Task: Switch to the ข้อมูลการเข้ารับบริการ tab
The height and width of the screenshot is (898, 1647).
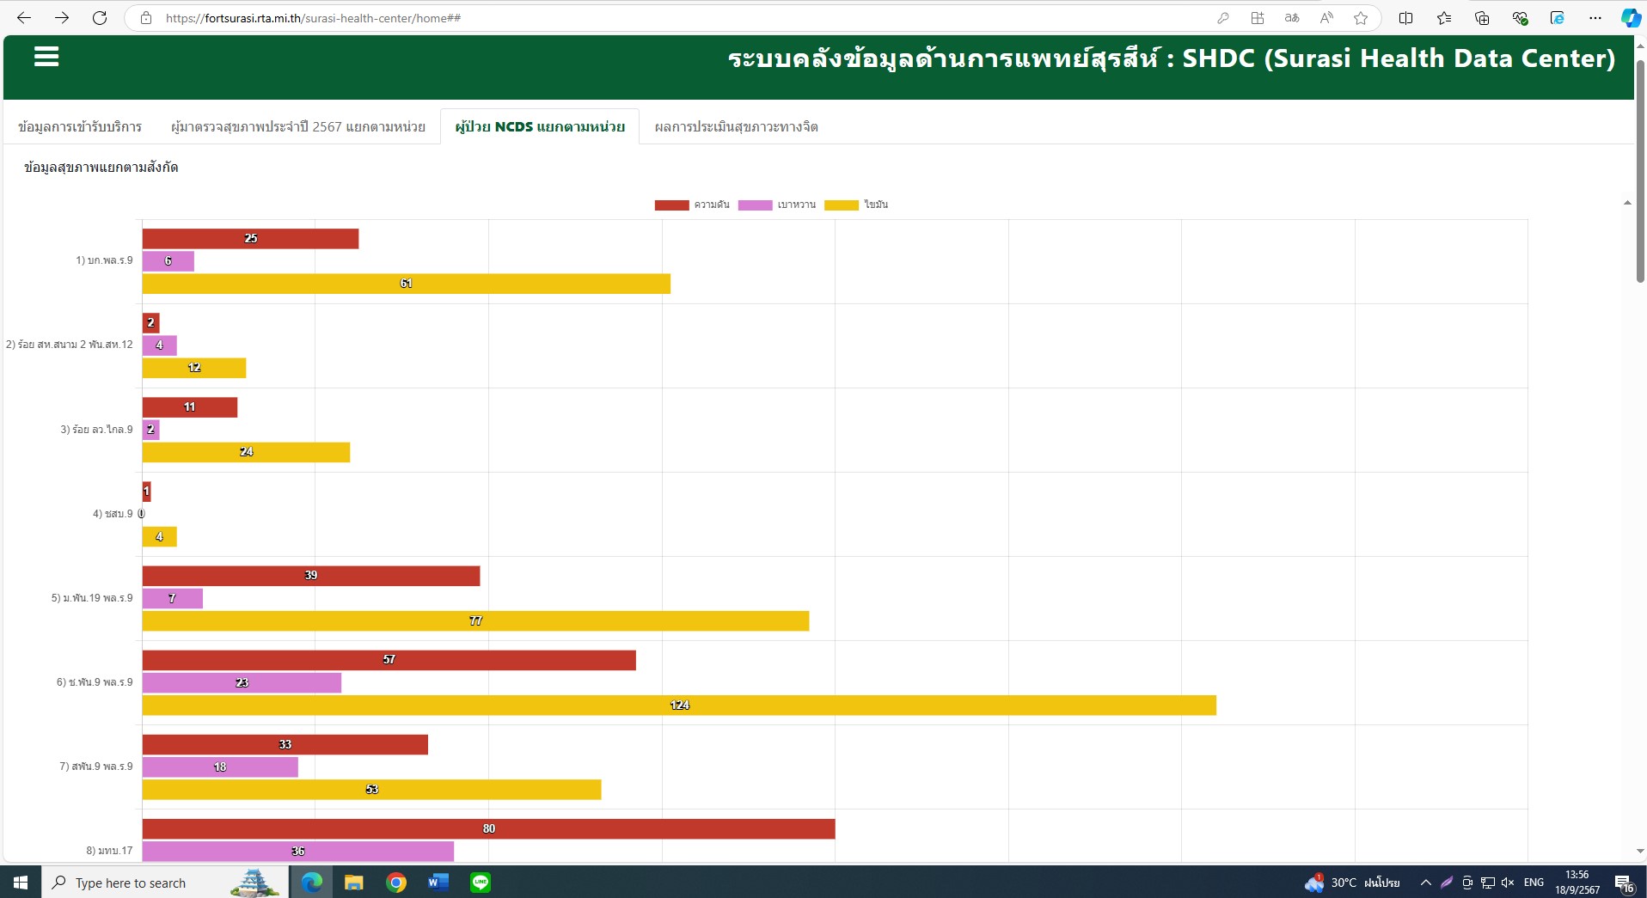Action: (80, 127)
